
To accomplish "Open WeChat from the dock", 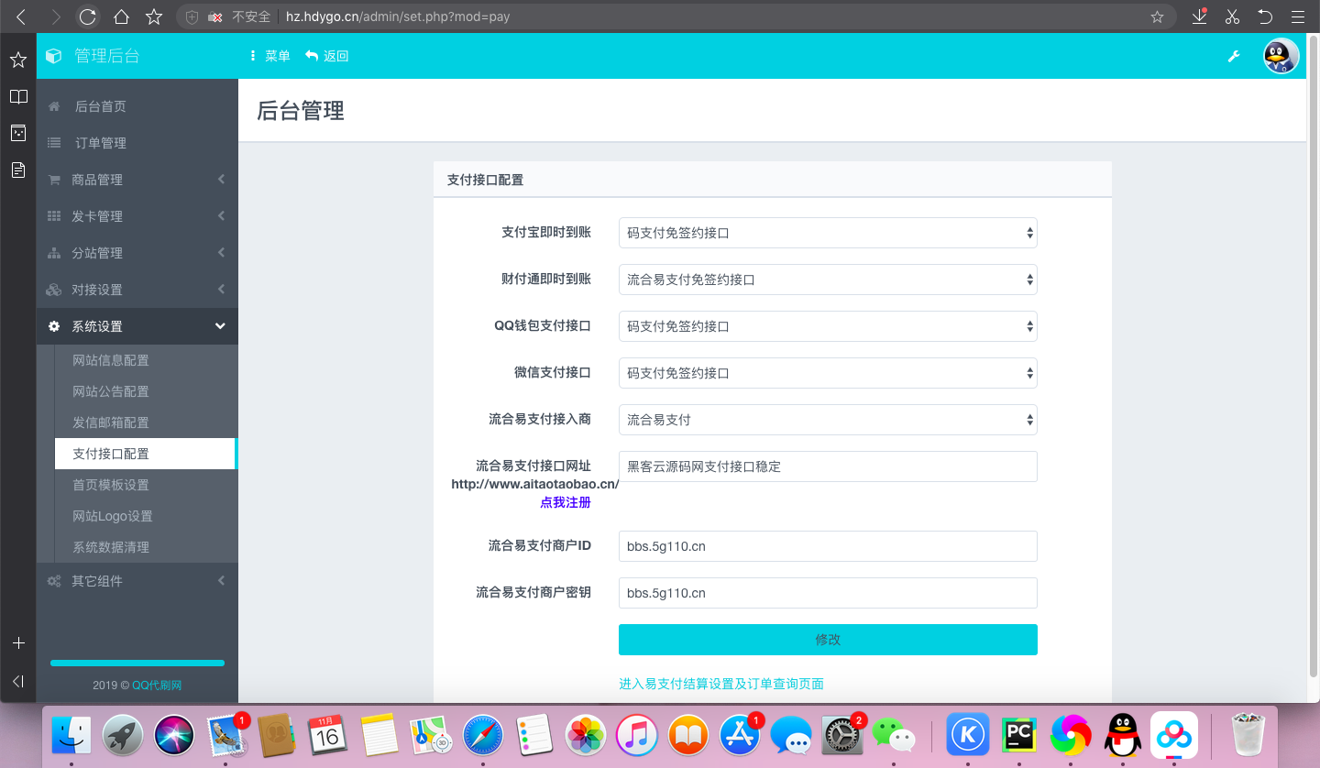I will [892, 735].
